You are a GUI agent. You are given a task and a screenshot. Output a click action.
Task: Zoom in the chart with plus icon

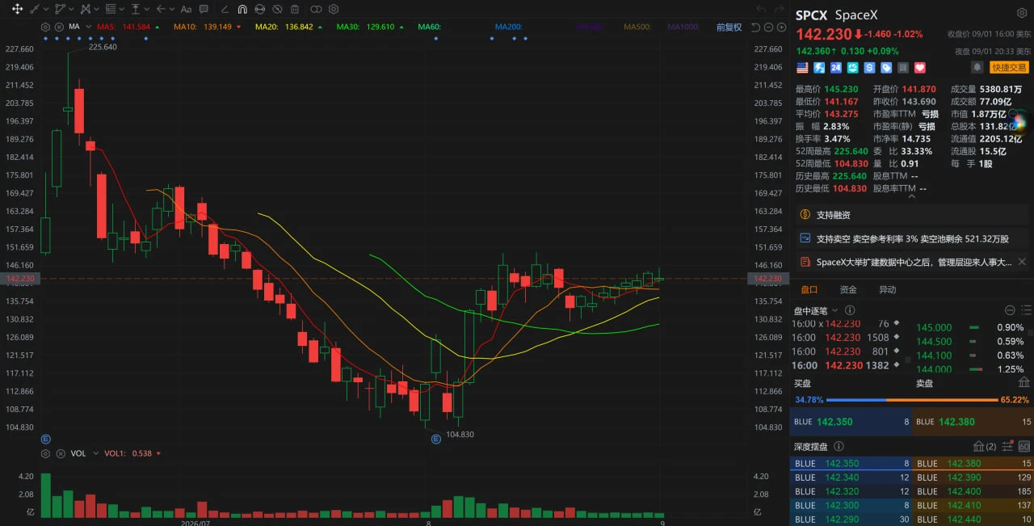tap(780, 27)
